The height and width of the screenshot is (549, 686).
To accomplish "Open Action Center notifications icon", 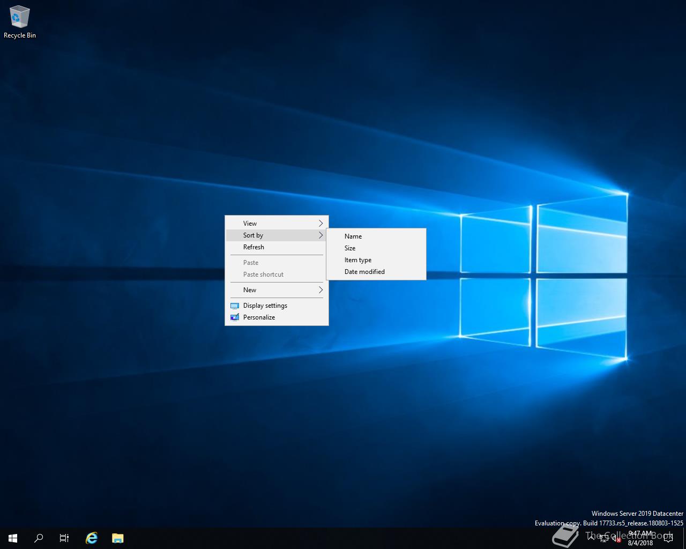I will [x=668, y=538].
